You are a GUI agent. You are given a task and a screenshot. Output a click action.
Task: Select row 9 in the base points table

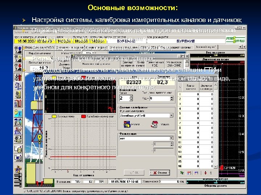(195, 133)
